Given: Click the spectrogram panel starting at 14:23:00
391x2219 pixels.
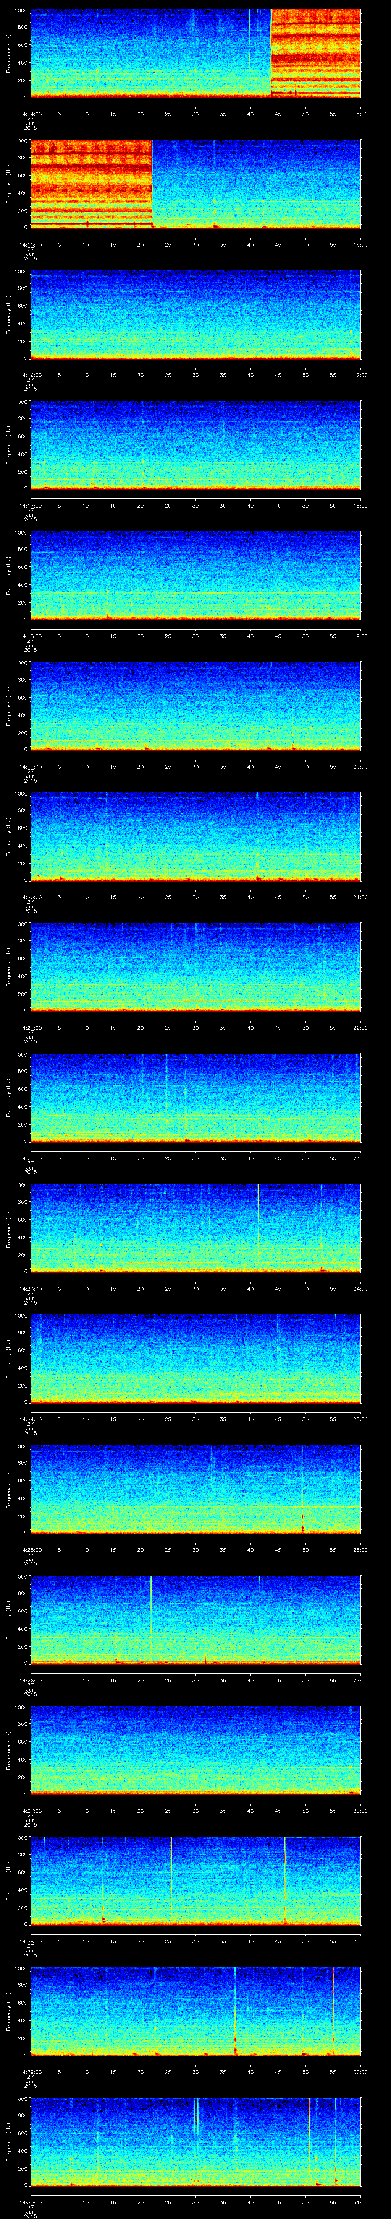Looking at the screenshot, I should pyautogui.click(x=196, y=1228).
